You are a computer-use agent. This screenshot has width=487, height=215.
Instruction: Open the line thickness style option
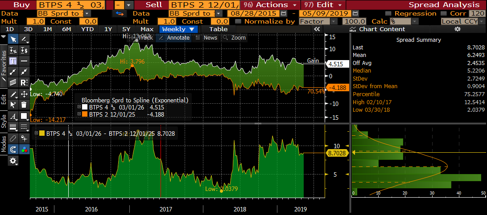coord(13,127)
